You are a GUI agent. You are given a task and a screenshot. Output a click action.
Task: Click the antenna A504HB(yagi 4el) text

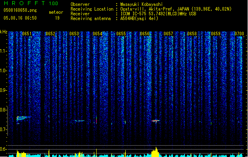139,18
